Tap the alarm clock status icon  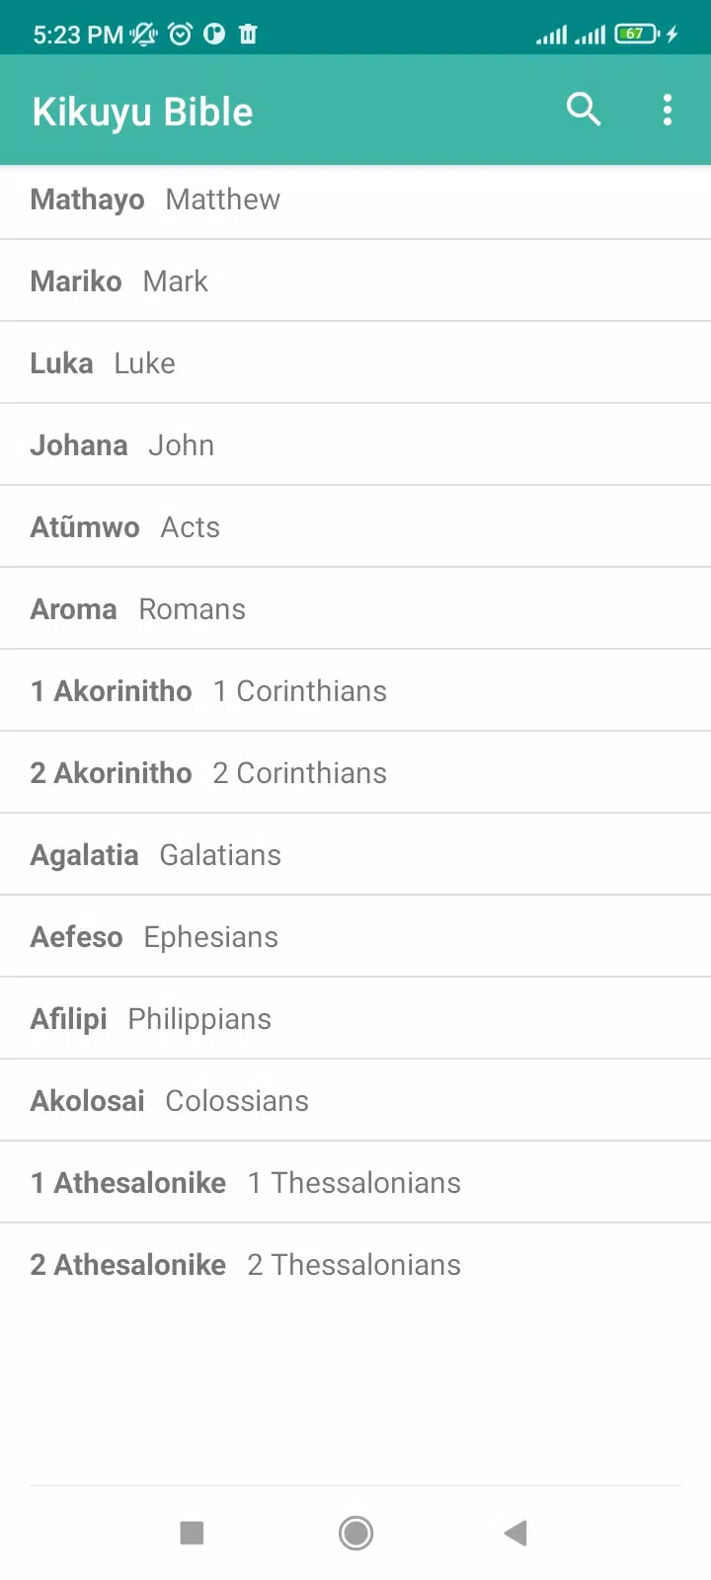(180, 35)
